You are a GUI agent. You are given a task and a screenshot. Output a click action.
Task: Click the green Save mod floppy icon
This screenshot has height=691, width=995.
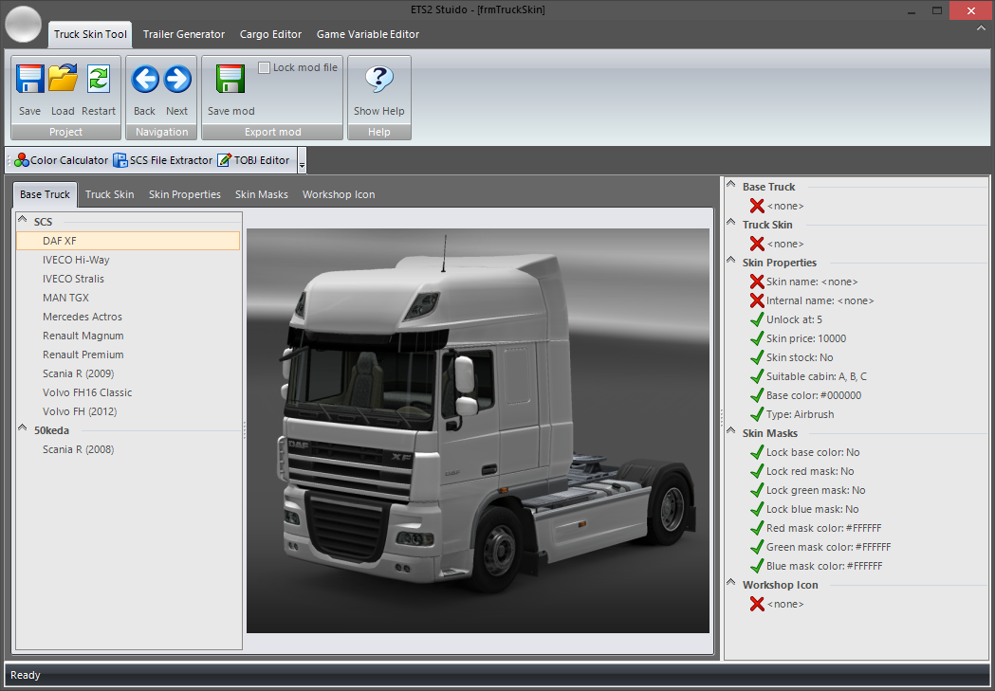pos(230,80)
